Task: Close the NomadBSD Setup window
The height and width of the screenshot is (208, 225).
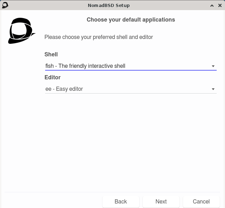Action: [x=220, y=6]
